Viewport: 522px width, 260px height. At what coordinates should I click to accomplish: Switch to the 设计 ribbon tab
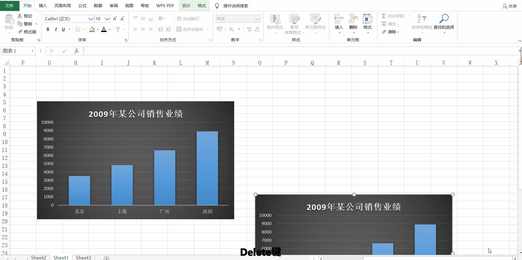pos(186,5)
